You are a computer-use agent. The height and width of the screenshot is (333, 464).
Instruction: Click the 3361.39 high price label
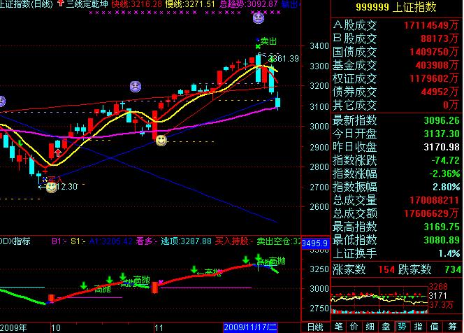coord(284,59)
